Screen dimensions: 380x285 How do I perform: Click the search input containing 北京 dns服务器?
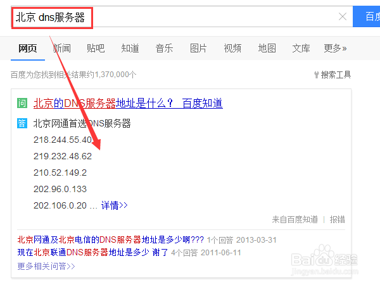[x=182, y=16]
